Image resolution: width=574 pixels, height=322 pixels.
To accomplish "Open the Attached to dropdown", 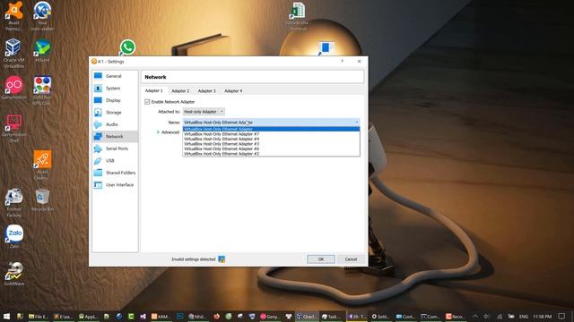I will (x=204, y=112).
